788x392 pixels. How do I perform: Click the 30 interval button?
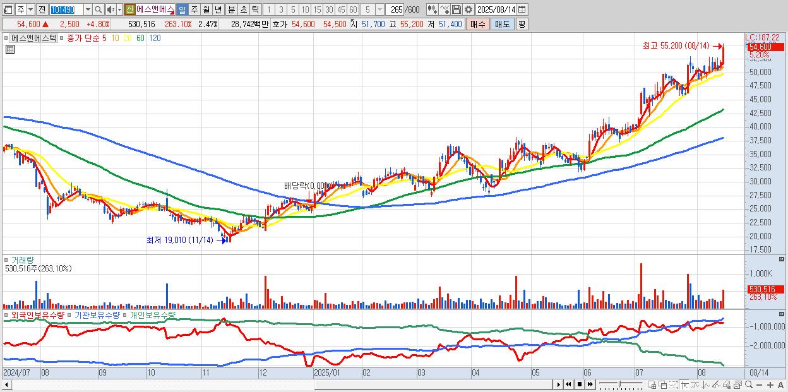(329, 9)
